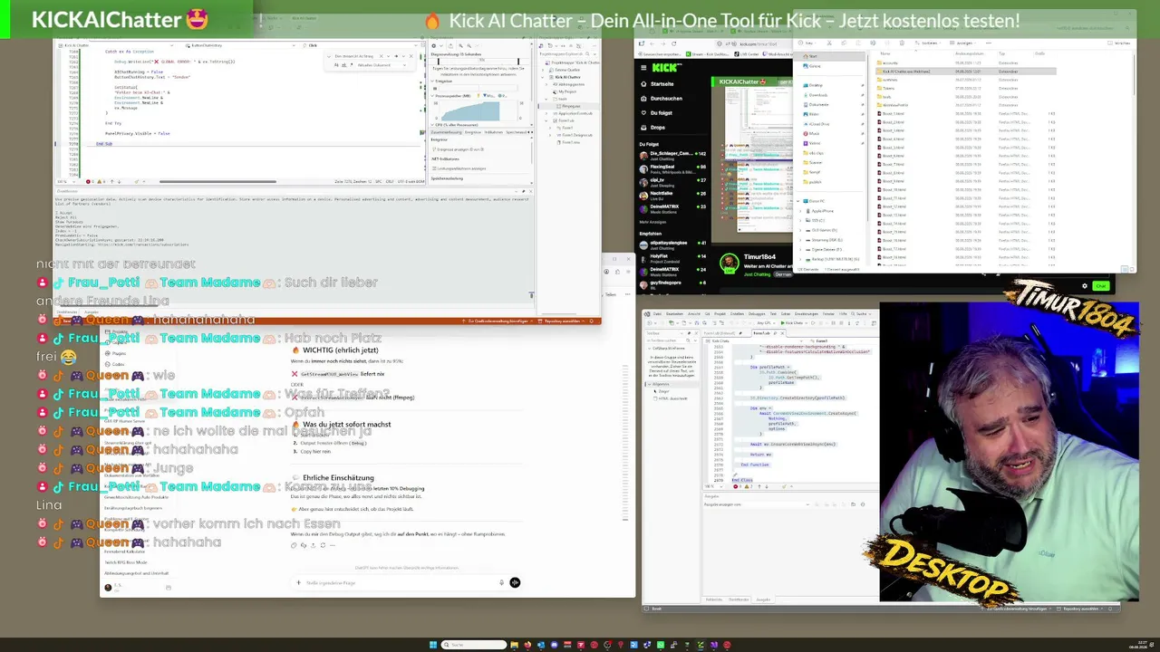Toggle Vorschau pane in File Explorer
The image size is (1160, 652).
click(x=1120, y=43)
